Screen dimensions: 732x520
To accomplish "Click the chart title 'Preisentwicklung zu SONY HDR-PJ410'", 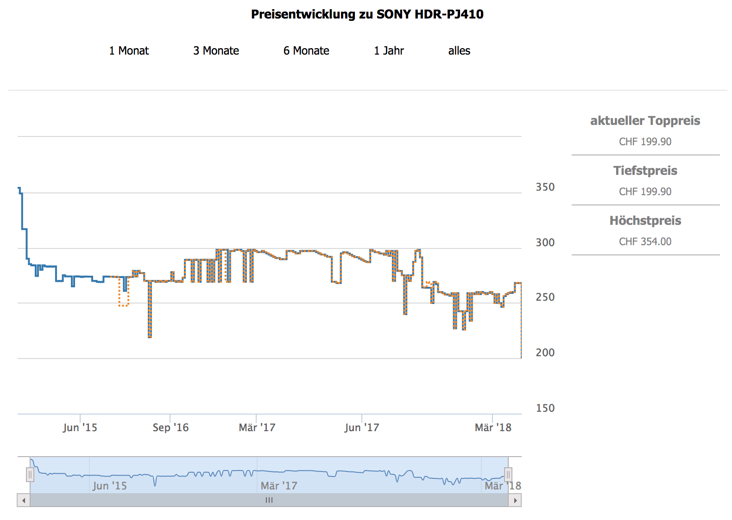I will point(367,14).
